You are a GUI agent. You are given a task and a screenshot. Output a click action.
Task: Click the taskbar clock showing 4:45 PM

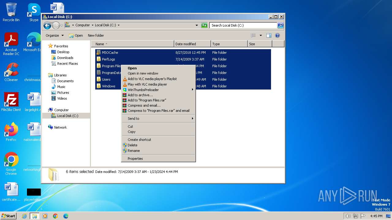pyautogui.click(x=376, y=216)
